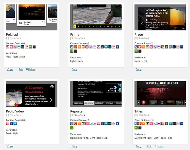Copy the Polarad lens
This screenshot has width=190, height=150.
click(10, 70)
